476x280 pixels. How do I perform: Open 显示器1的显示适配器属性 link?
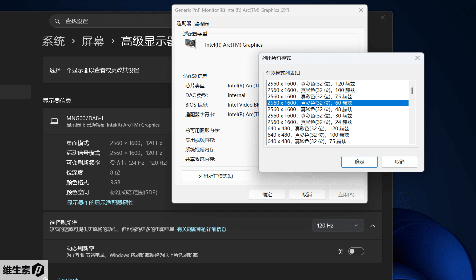[x=100, y=202]
